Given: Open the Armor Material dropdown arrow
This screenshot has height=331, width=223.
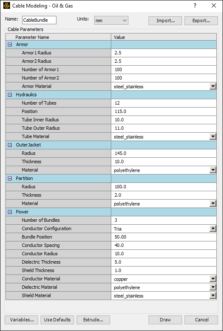Looking at the screenshot, I should (213, 86).
